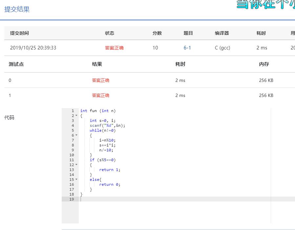Click test point number 1
Viewport: 295px width, 230px height.
[10, 95]
